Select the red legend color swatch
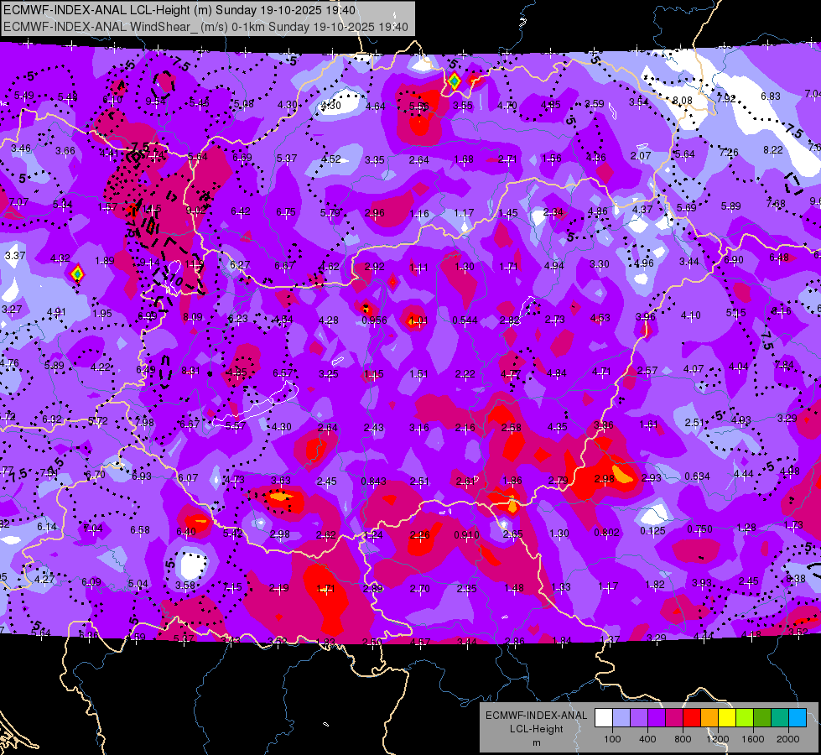This screenshot has height=755, width=821. 692,718
